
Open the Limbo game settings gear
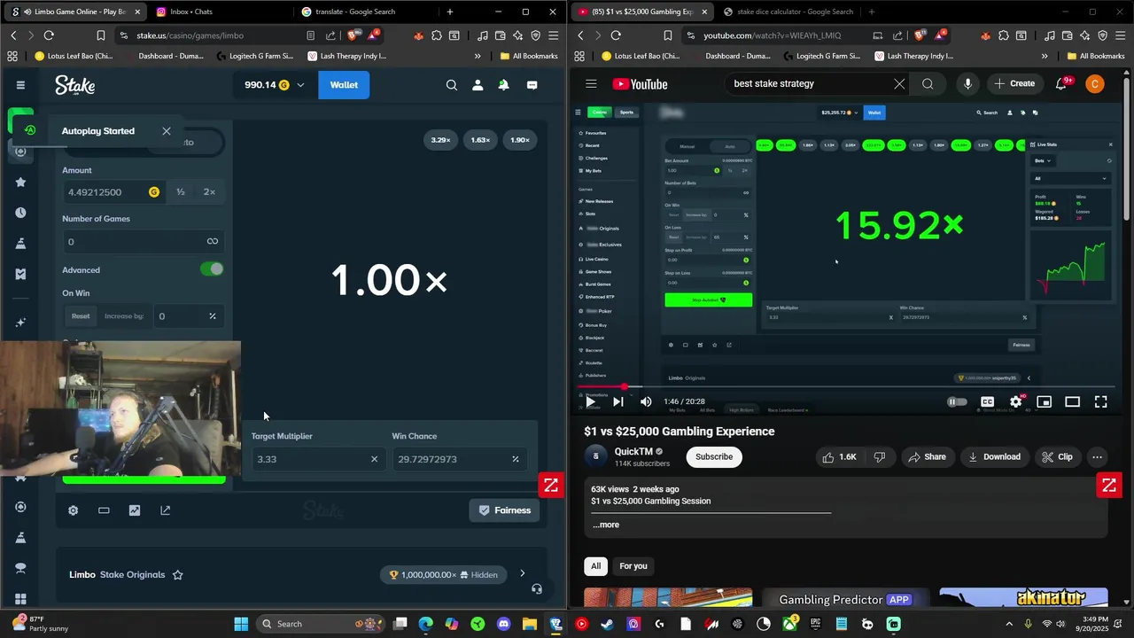74,510
